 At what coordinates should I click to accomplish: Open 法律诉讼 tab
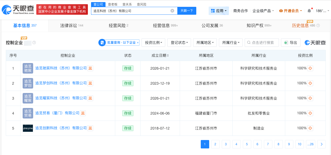(x=72, y=25)
